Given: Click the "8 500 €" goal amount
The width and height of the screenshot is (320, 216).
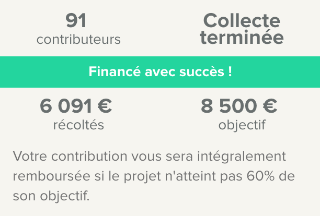Looking at the screenshot, I should pos(239,106).
